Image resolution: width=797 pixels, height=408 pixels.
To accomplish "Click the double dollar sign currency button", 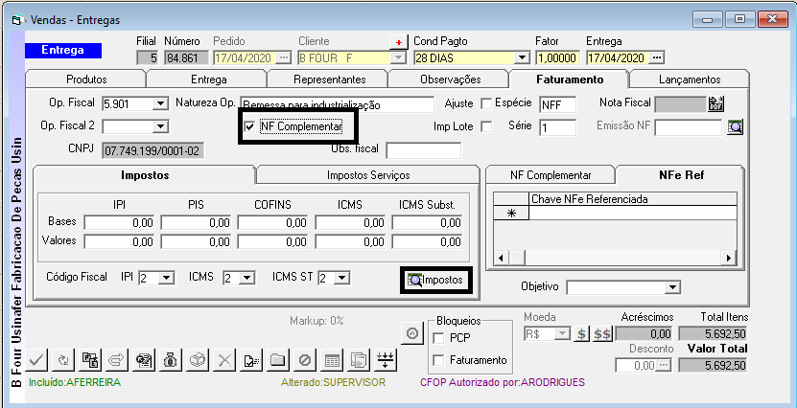I will (x=602, y=333).
